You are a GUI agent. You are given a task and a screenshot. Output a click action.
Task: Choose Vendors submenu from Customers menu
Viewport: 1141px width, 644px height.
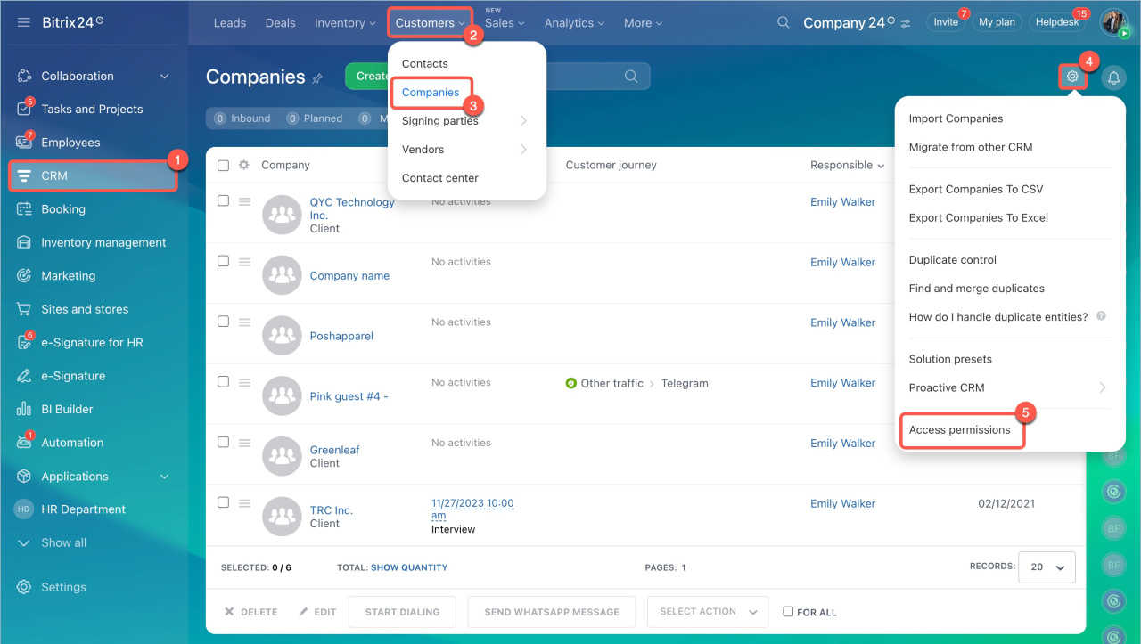click(x=465, y=150)
